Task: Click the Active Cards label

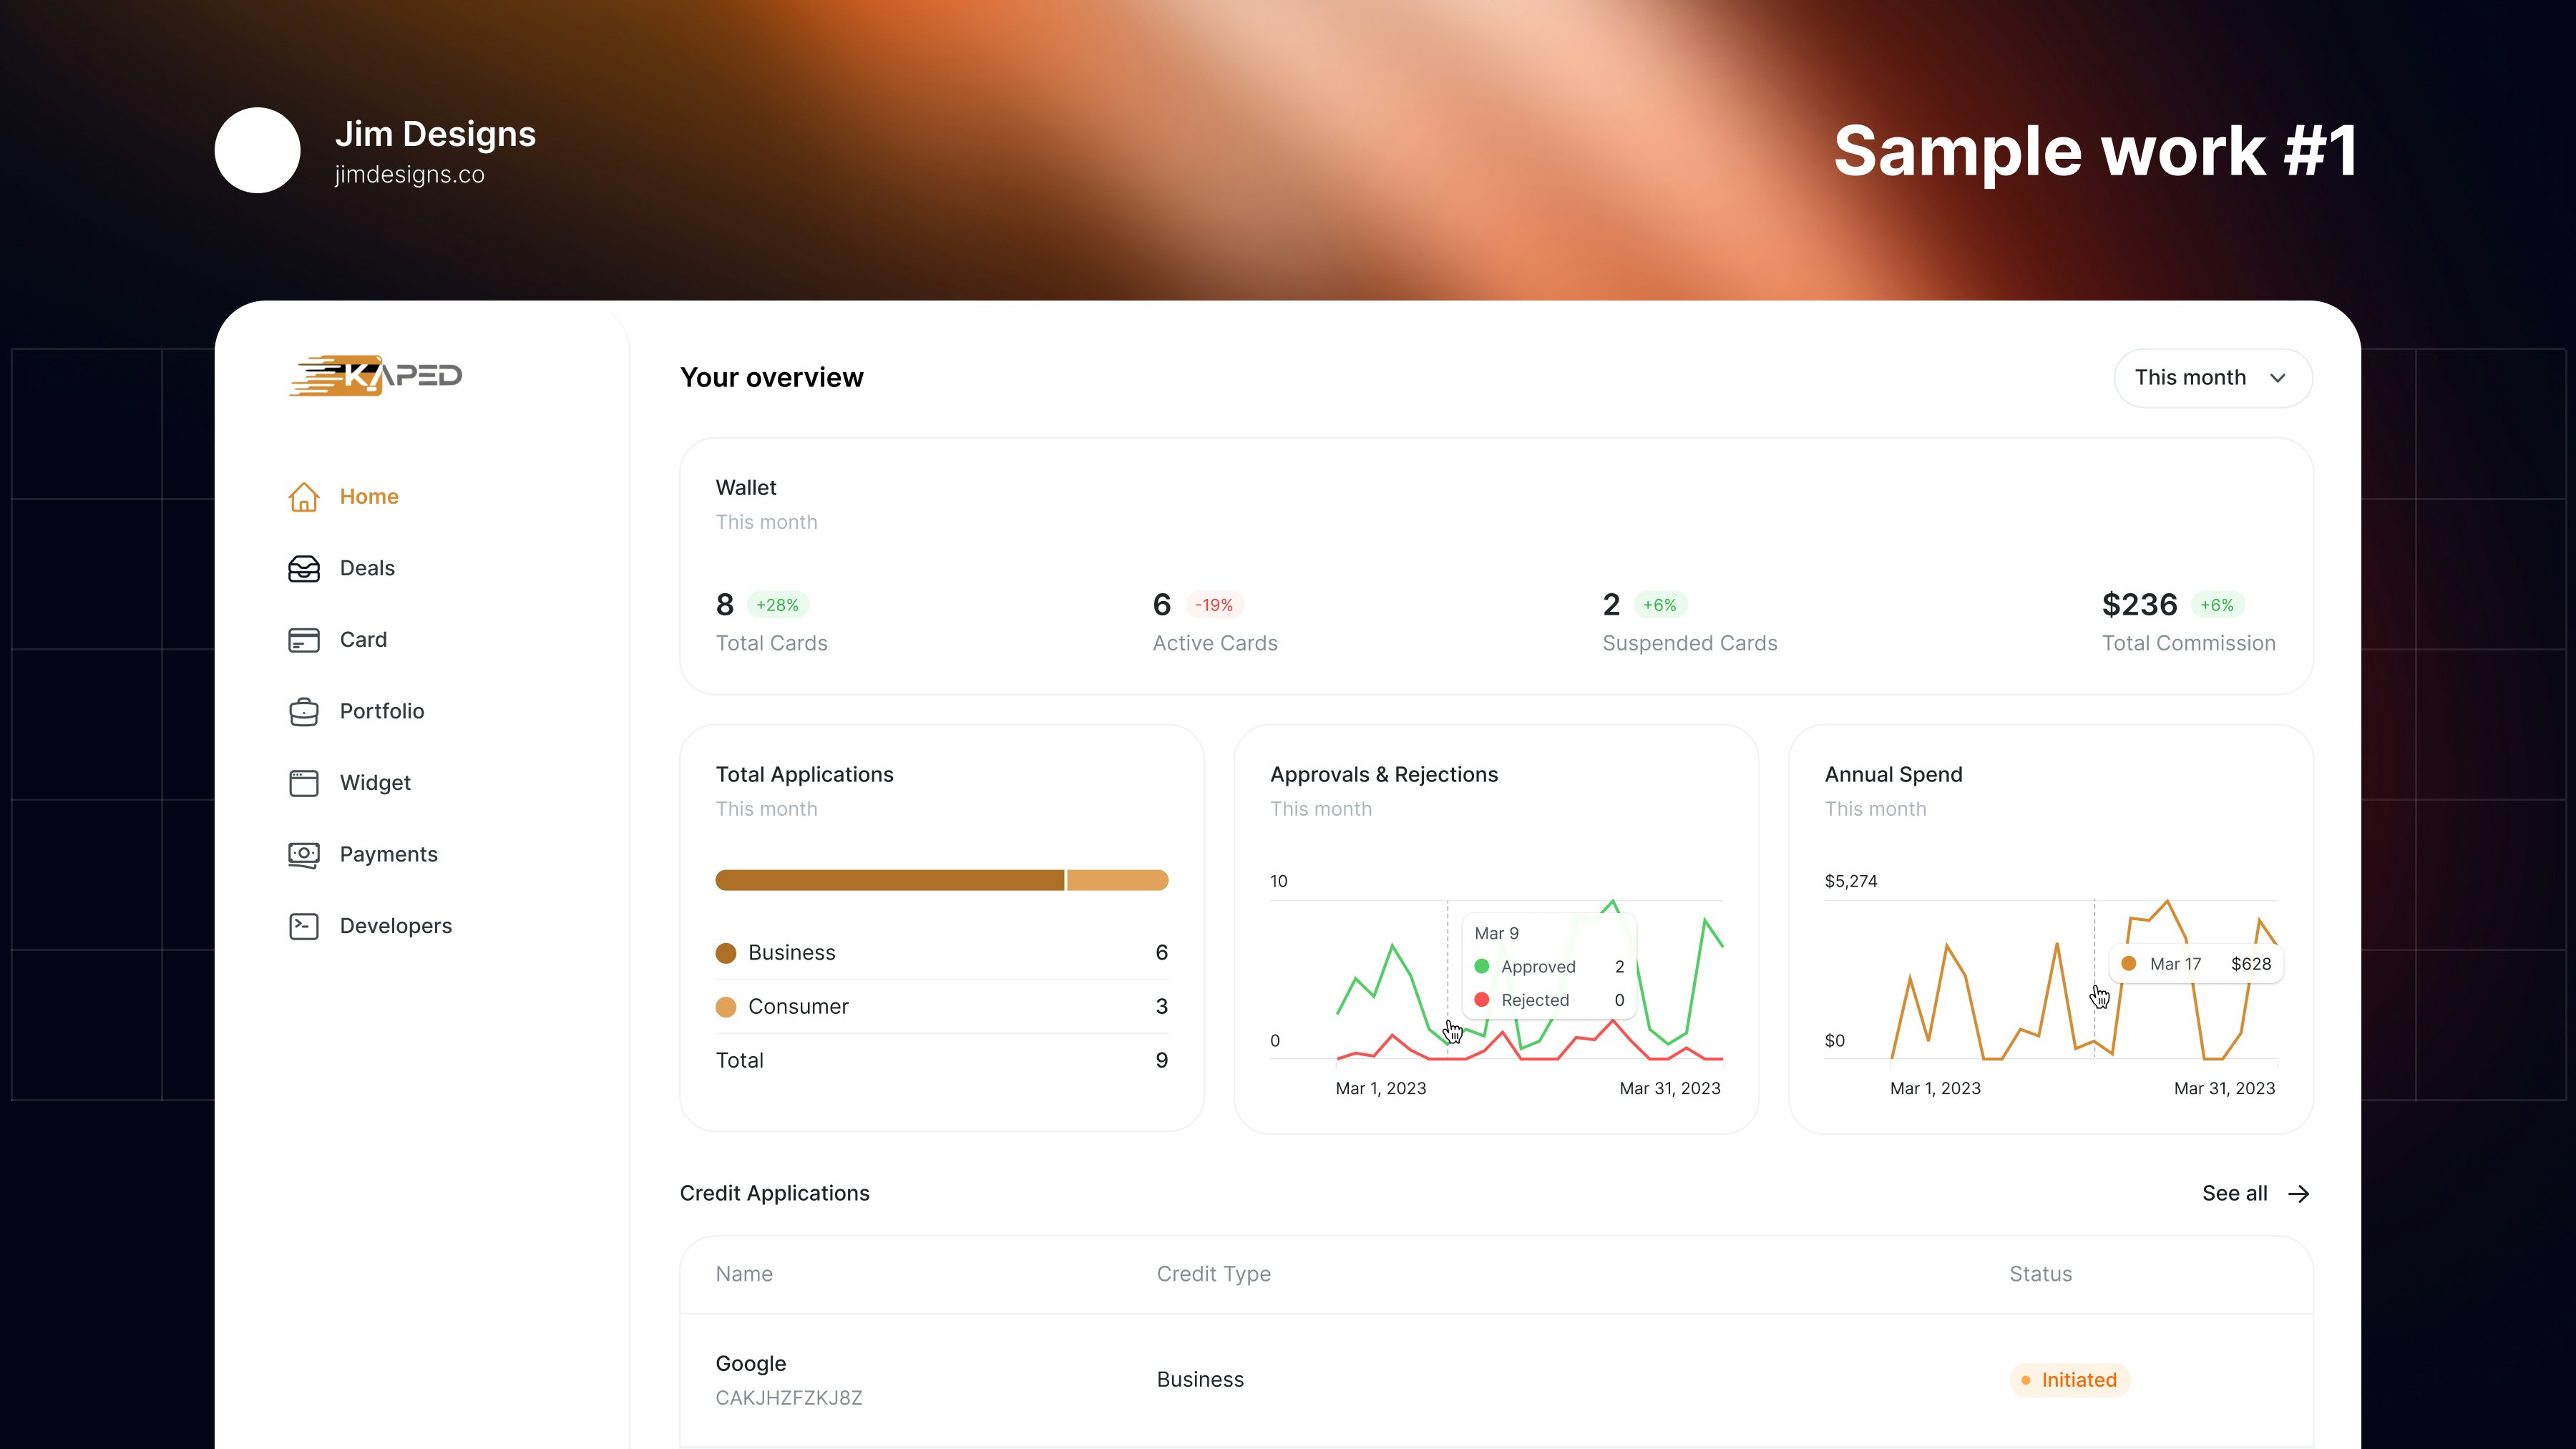Action: point(1215,644)
